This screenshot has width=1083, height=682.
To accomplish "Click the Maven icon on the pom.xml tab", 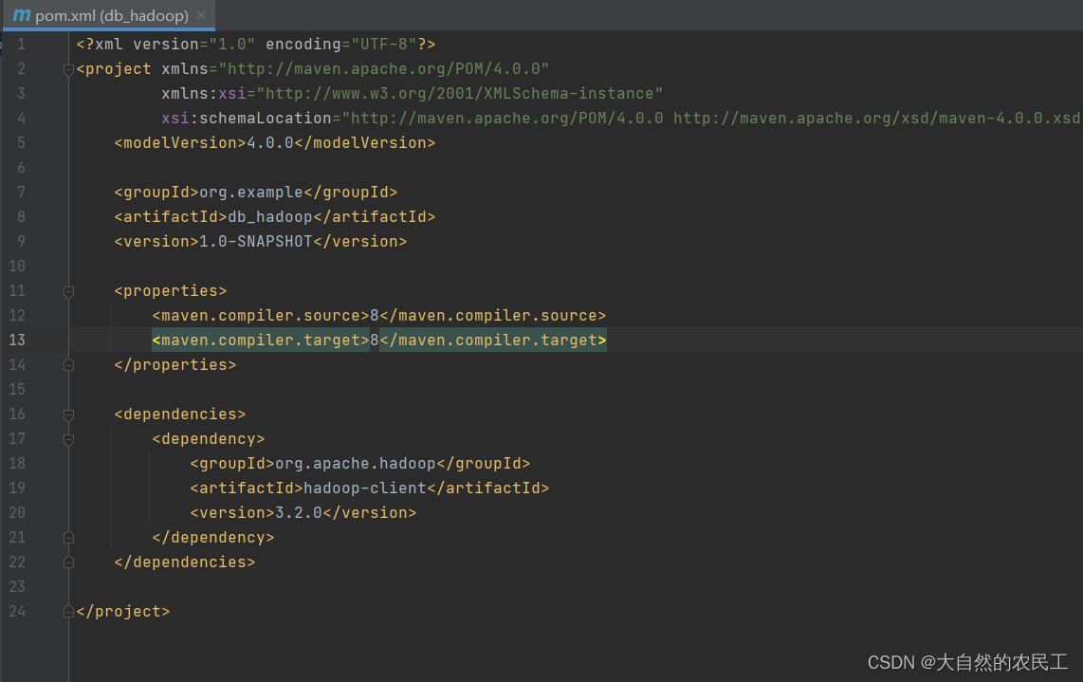I will tap(22, 15).
